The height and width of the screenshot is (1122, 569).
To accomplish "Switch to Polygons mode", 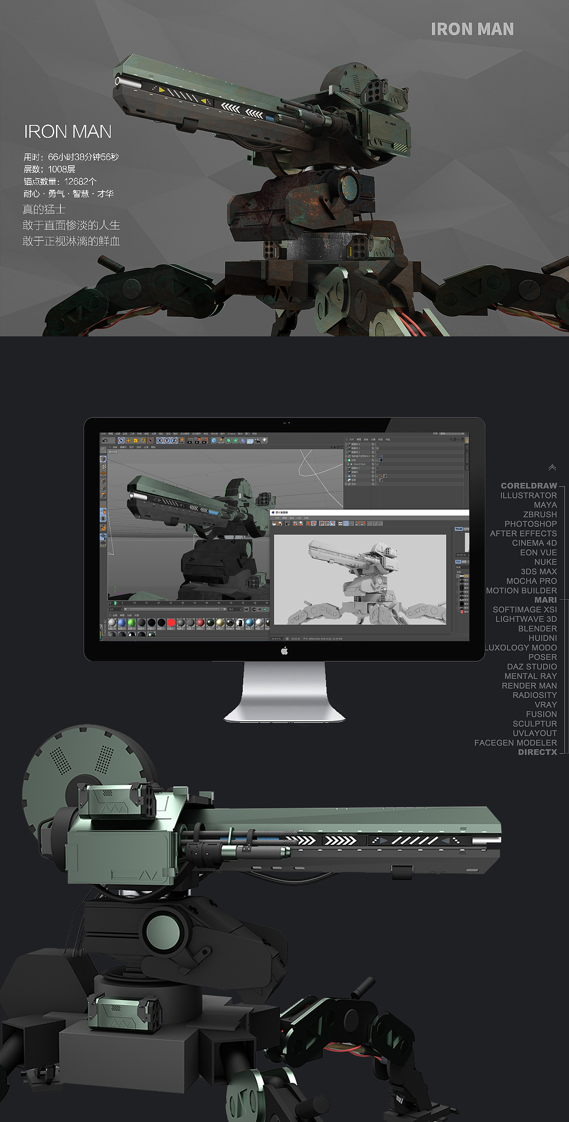I will pyautogui.click(x=103, y=495).
